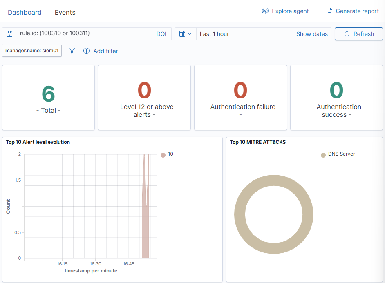The height and width of the screenshot is (283, 385).
Task: Click the Explore agent link
Action: pyautogui.click(x=285, y=11)
